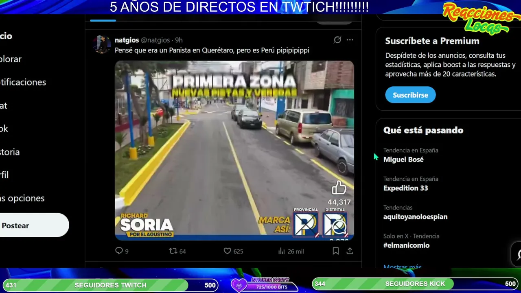The width and height of the screenshot is (521, 293).
Task: Click the Suscríbete a Premium heading
Action: tap(432, 41)
